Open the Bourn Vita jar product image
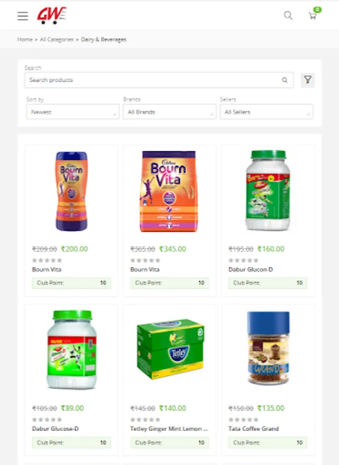Image resolution: width=339 pixels, height=465 pixels. [x=71, y=191]
